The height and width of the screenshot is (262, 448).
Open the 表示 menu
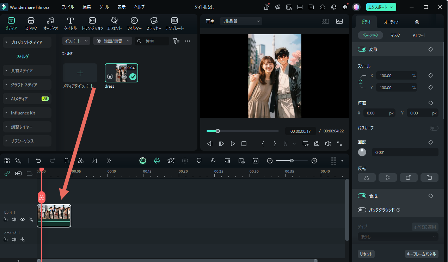(122, 7)
